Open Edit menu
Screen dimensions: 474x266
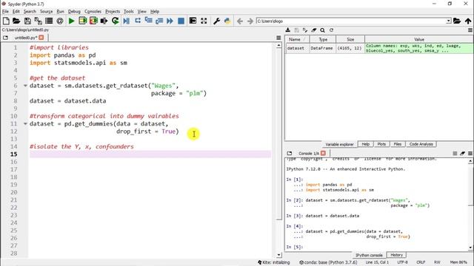16,12
